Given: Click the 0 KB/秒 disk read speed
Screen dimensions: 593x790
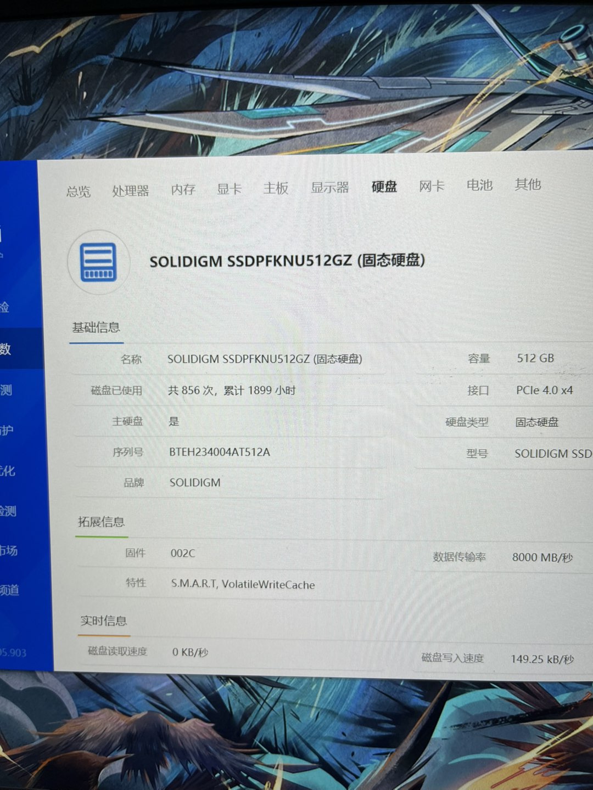Looking at the screenshot, I should pyautogui.click(x=190, y=652).
